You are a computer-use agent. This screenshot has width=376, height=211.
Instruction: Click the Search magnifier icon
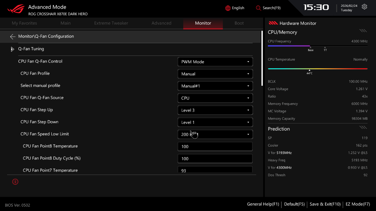click(258, 8)
